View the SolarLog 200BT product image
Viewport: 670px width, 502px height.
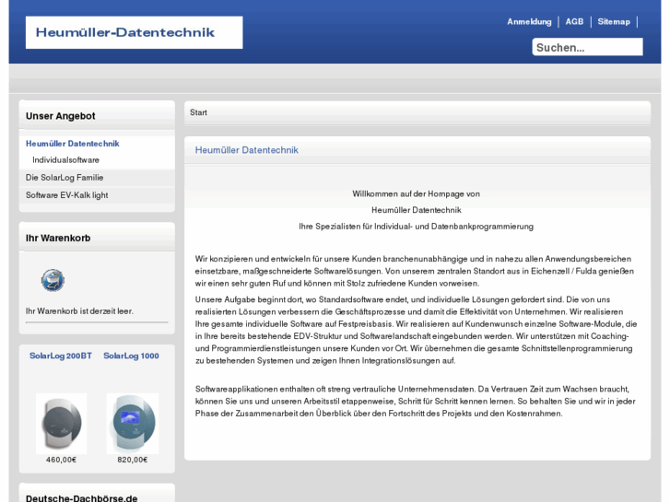point(61,424)
